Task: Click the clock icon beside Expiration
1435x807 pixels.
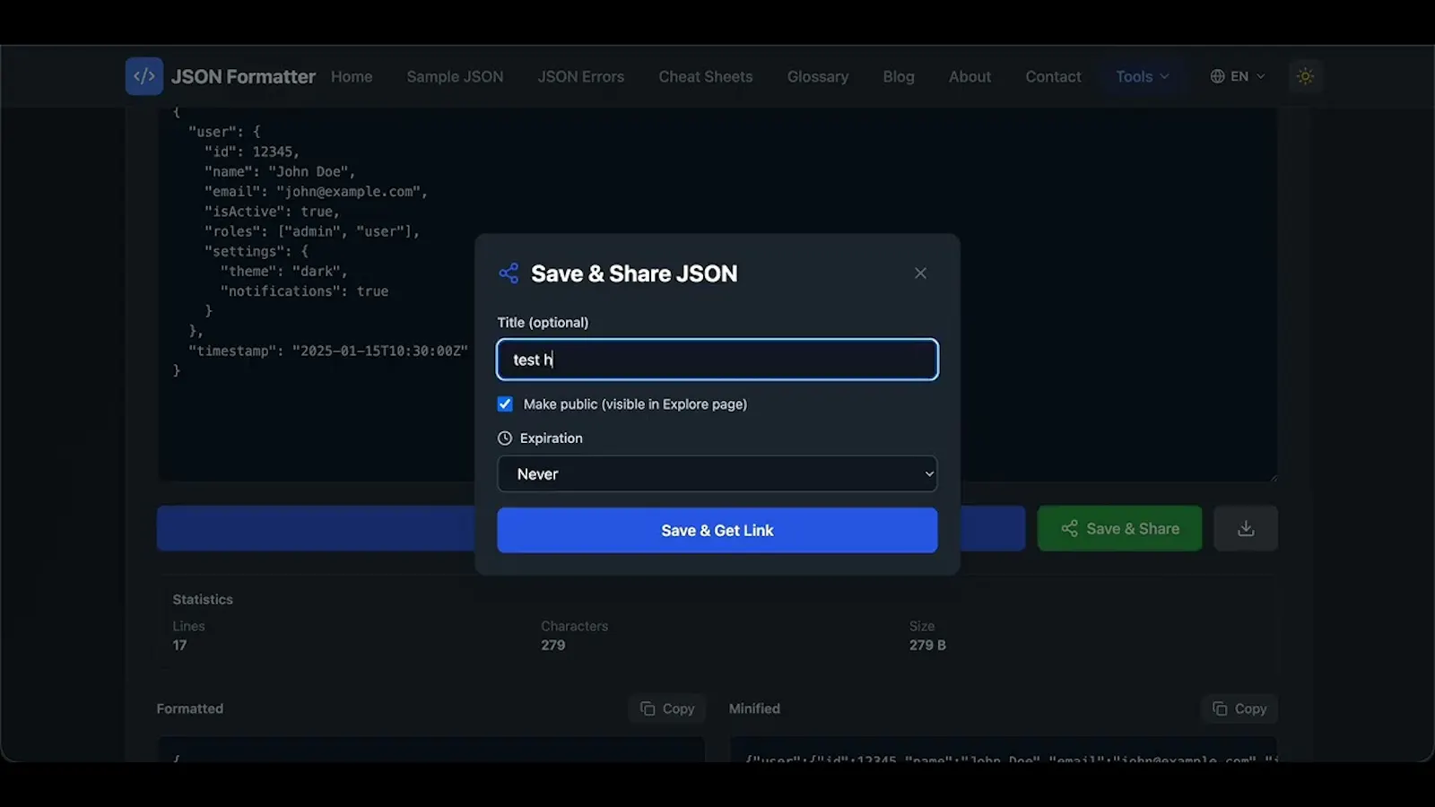Action: point(505,438)
